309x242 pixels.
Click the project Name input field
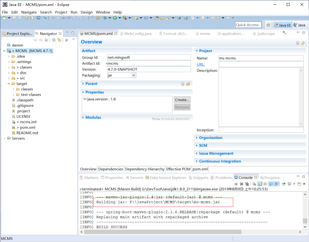coord(261,58)
